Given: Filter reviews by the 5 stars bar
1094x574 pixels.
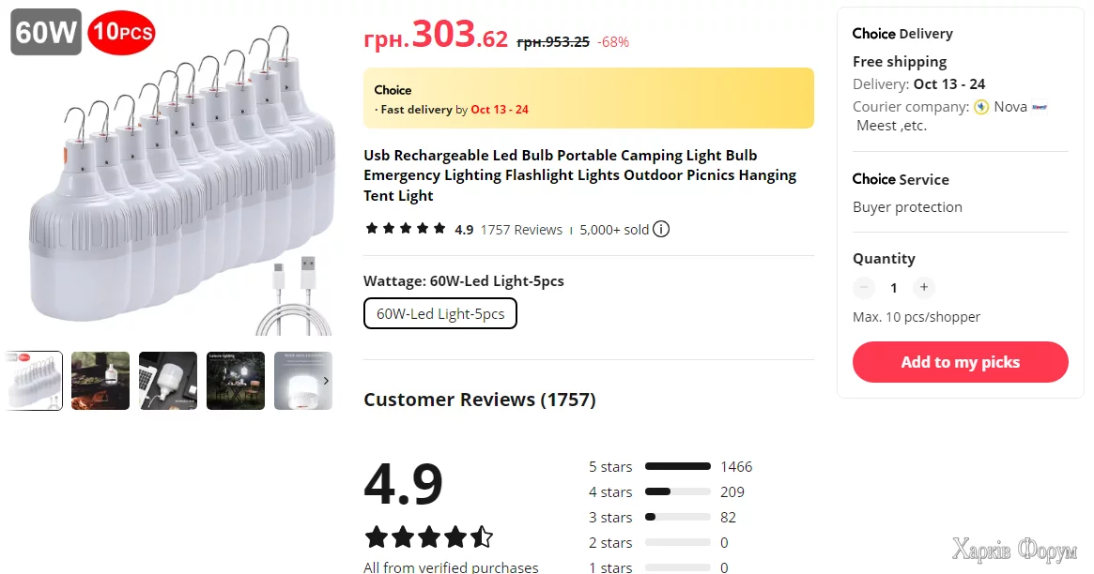Looking at the screenshot, I should (x=677, y=466).
